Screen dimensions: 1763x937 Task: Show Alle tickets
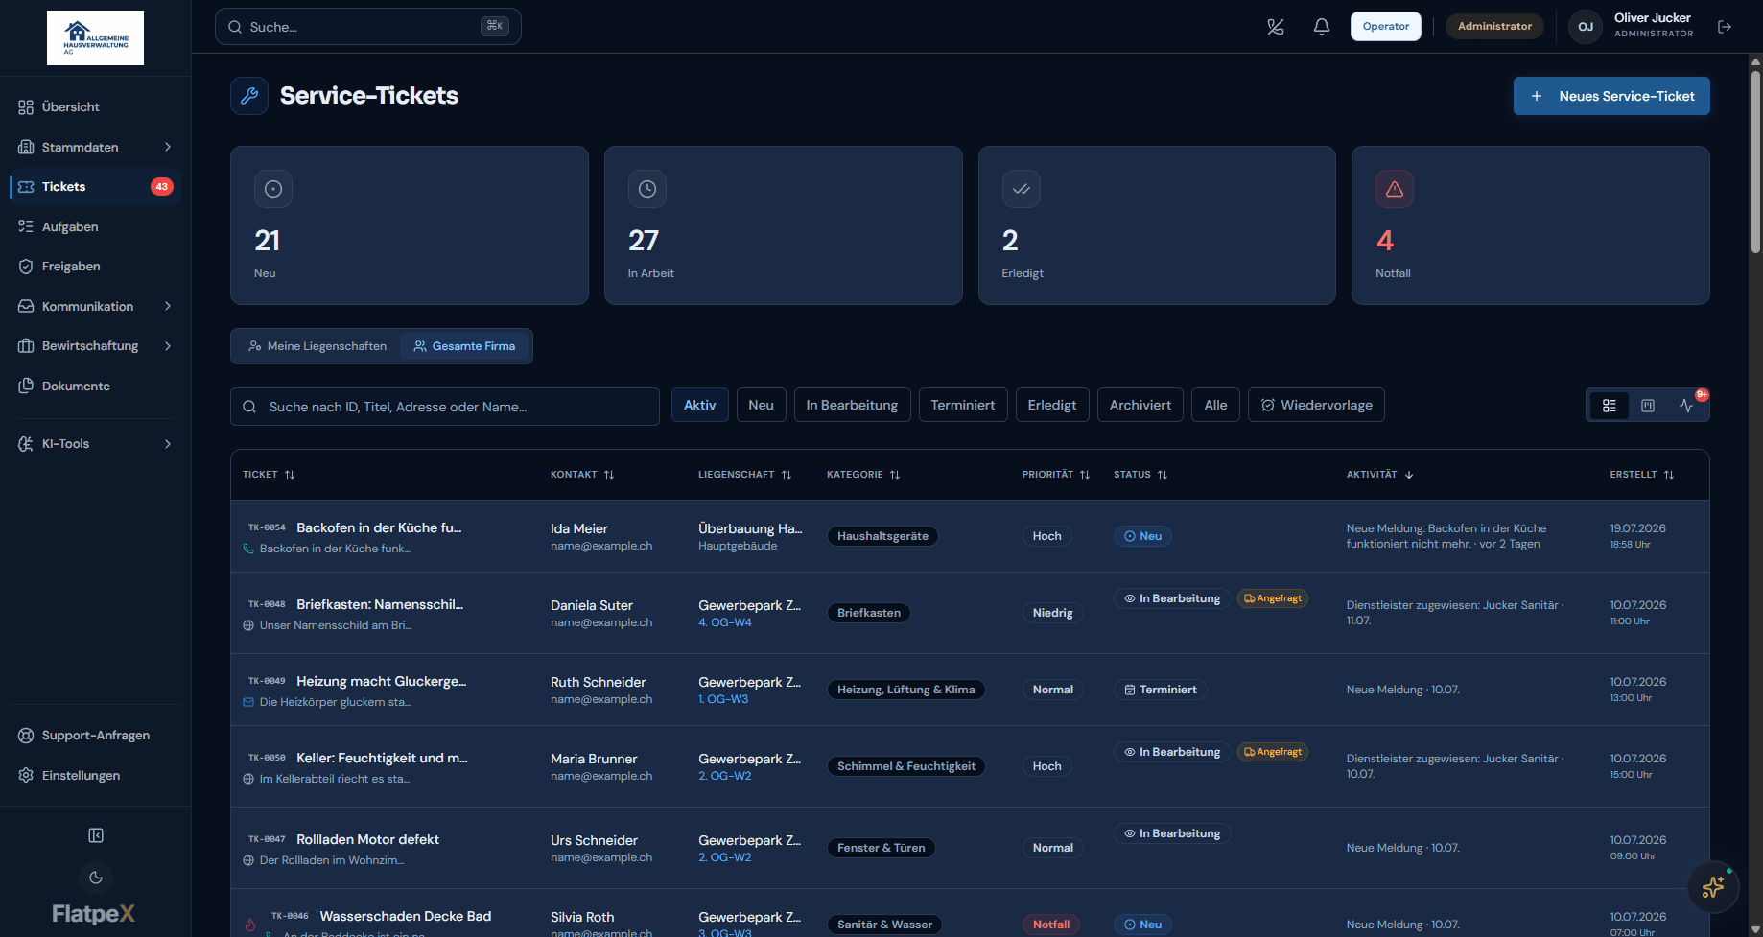(1216, 405)
